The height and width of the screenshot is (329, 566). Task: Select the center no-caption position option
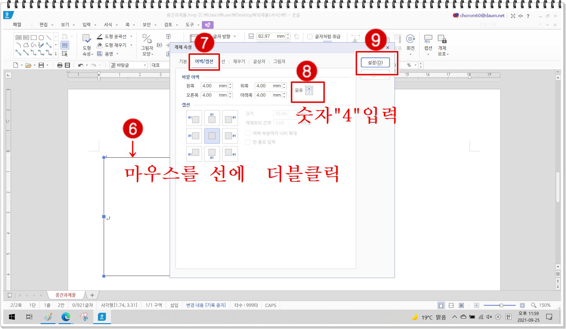point(212,136)
